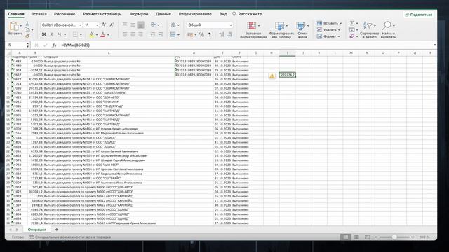Click the Decrease Indent icon
449x252 pixels.
(x=153, y=34)
